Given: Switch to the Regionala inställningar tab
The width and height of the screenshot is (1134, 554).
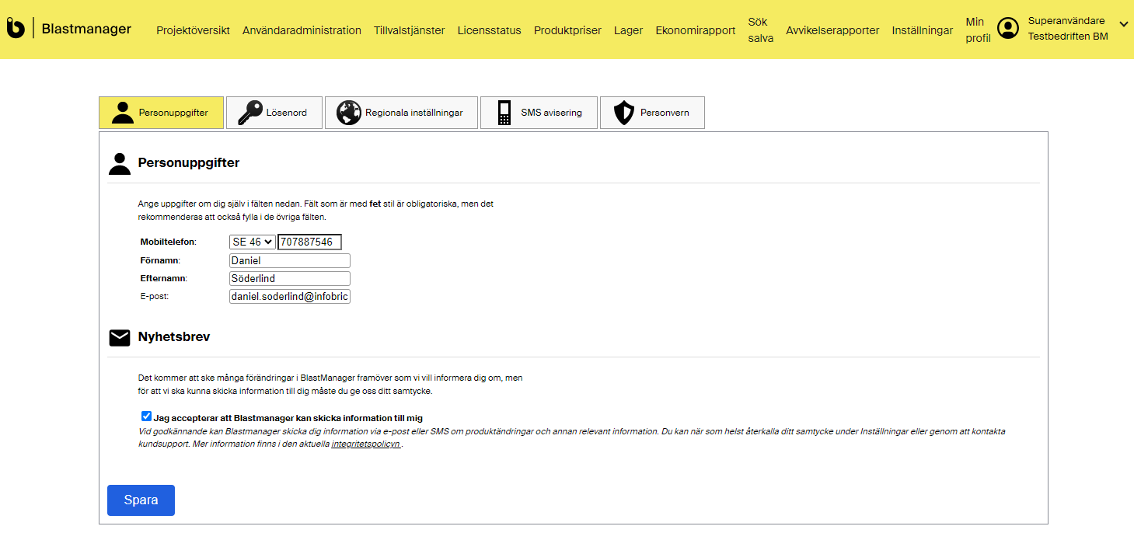Looking at the screenshot, I should coord(401,113).
